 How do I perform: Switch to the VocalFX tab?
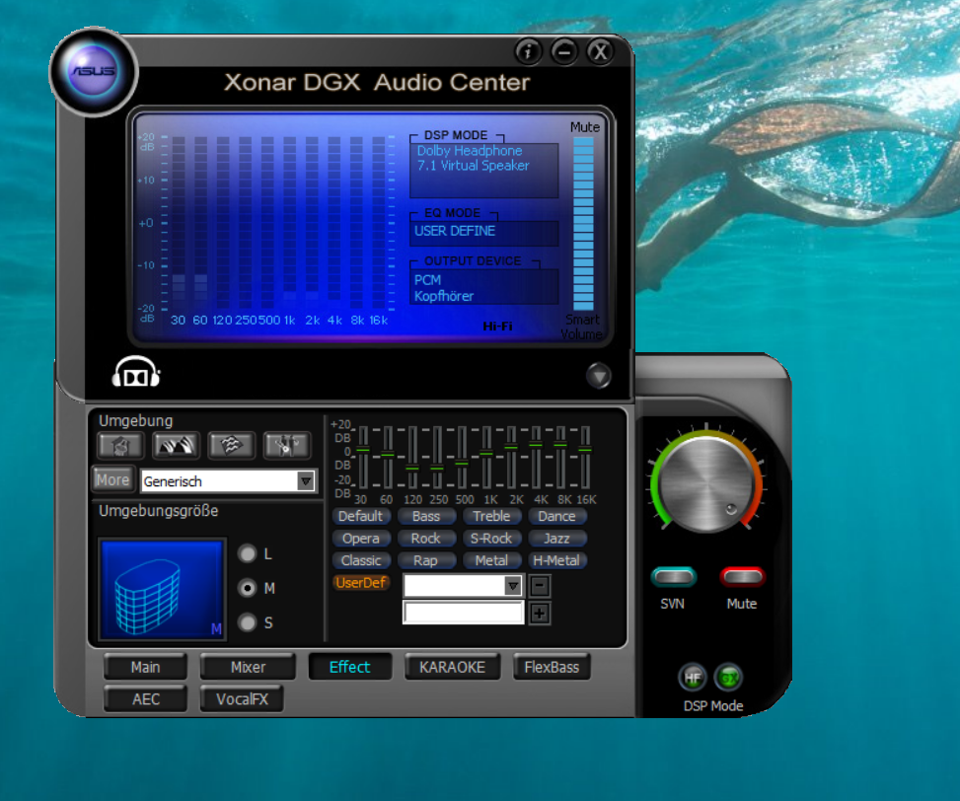point(242,698)
